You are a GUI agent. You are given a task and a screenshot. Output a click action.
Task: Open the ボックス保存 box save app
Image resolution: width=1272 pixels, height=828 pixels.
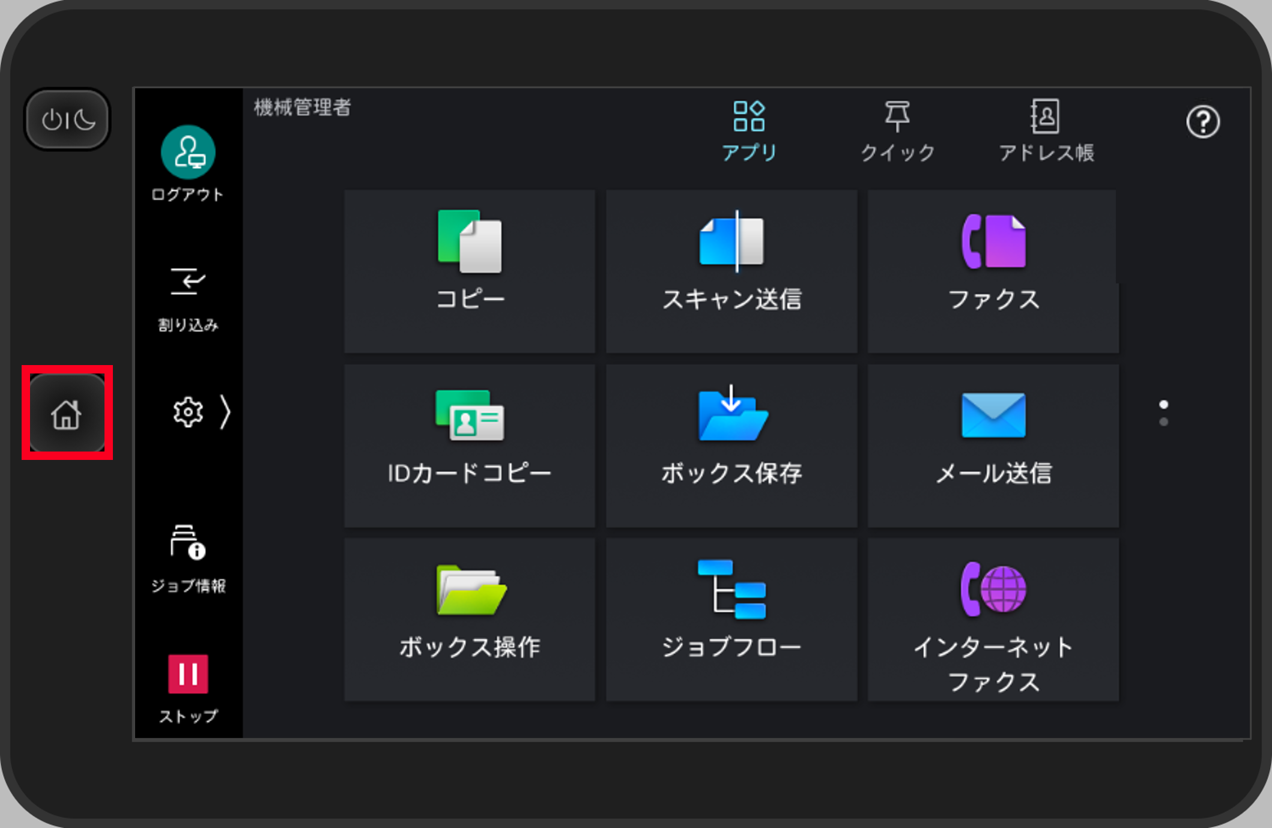pyautogui.click(x=731, y=446)
